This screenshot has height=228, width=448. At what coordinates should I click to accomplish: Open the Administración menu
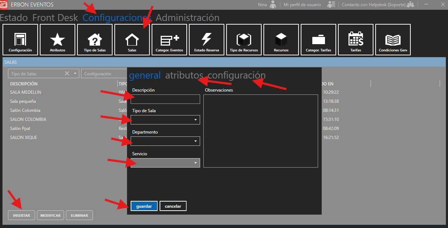(187, 17)
